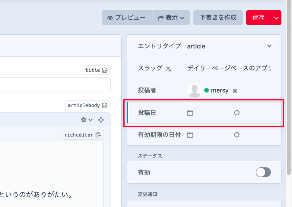Click the calendar icon in 投稿日 row
292x207 pixels.
click(x=190, y=113)
